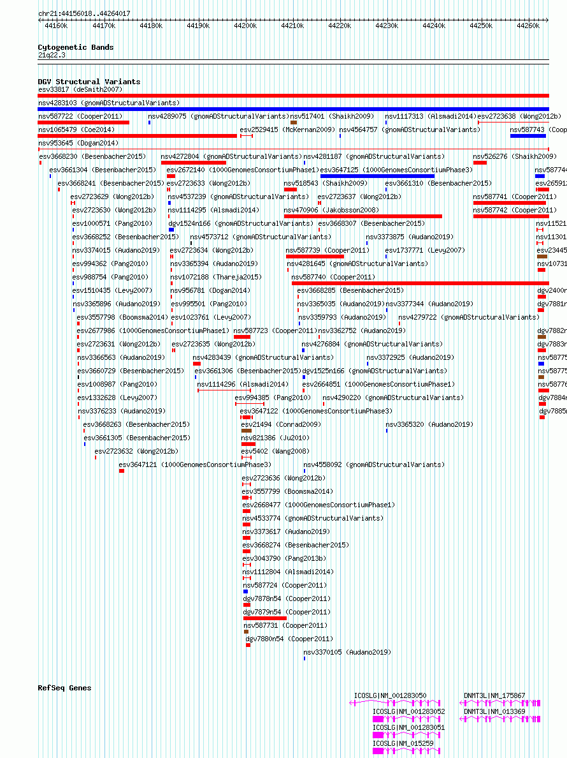
Task: Click nsv4283439 (gnomADStructuralVariants) label
Action: (263, 358)
